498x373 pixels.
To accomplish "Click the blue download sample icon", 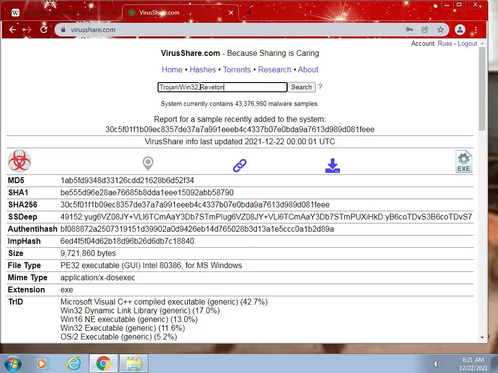I will click(333, 166).
